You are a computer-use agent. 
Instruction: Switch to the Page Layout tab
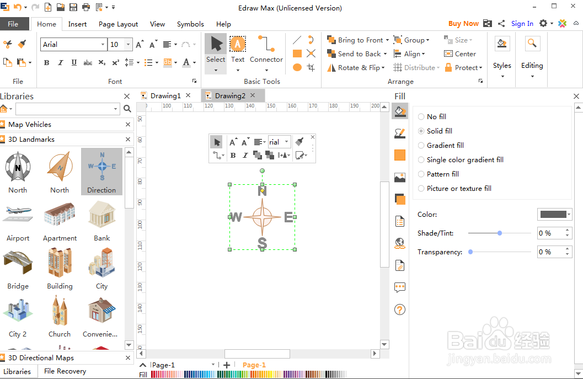[x=118, y=24]
